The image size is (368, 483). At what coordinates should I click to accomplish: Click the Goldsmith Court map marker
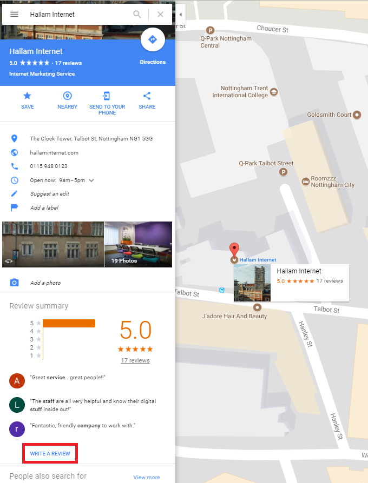tap(357, 115)
